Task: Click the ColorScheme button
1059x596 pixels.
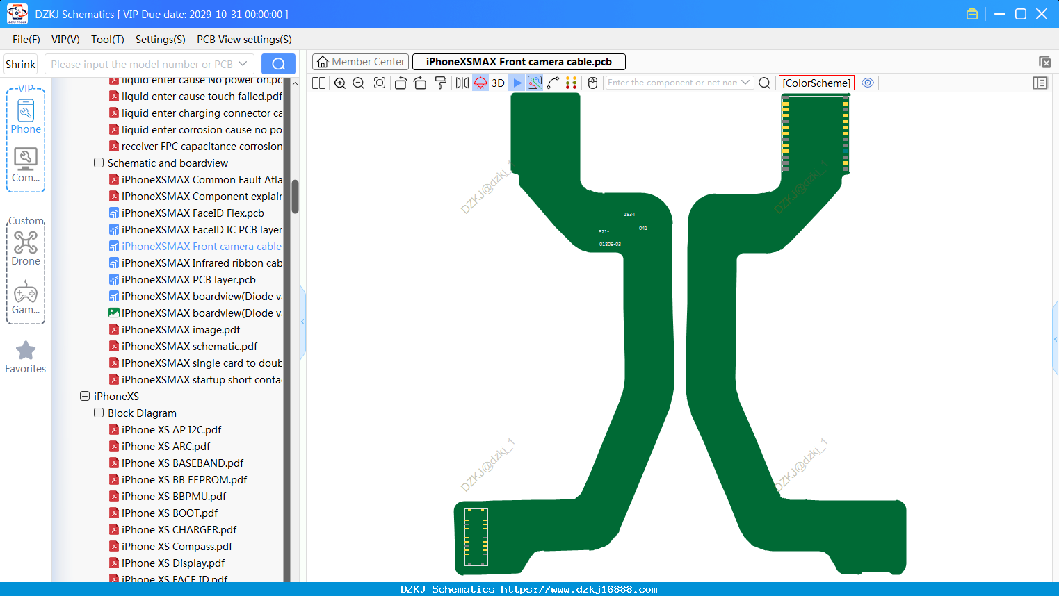Action: (x=816, y=83)
